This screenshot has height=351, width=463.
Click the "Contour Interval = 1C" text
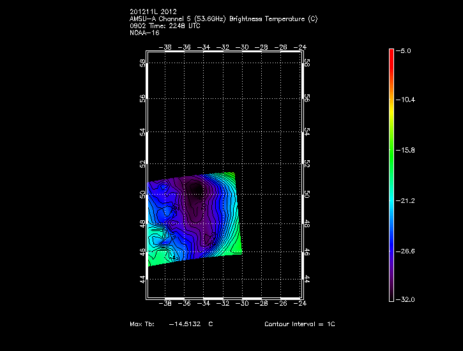coord(300,324)
